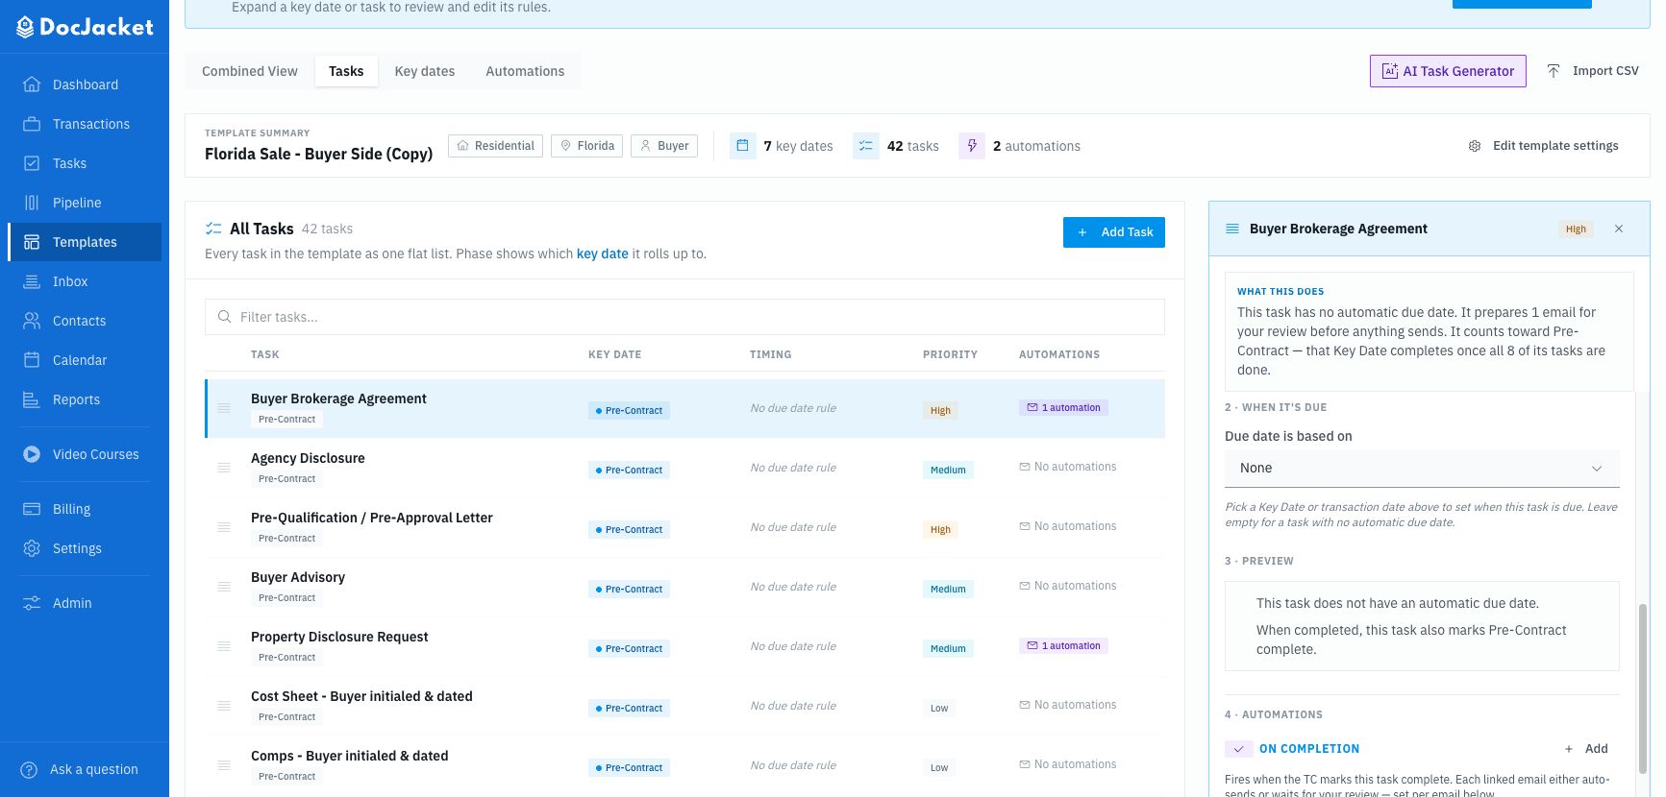Click the Add Task button
1666x797 pixels.
click(1114, 232)
